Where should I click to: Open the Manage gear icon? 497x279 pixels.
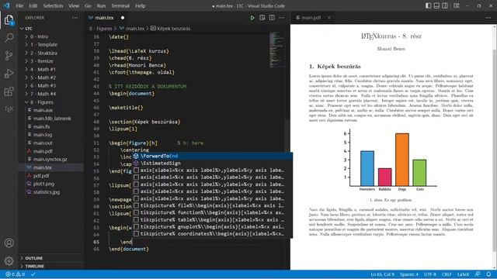click(9, 261)
